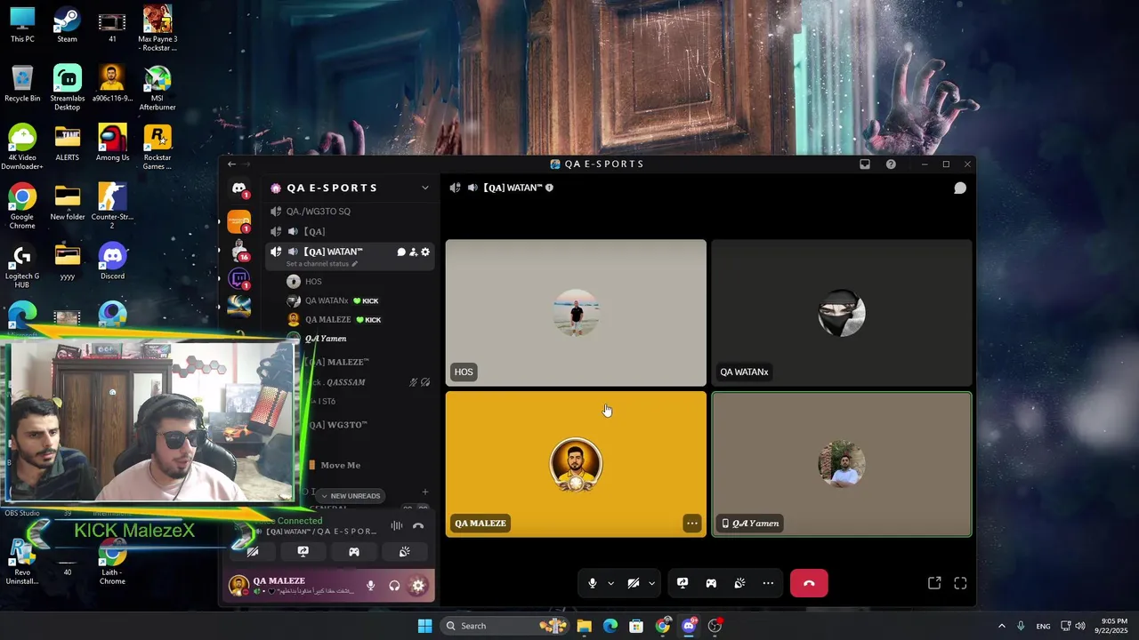The height and width of the screenshot is (640, 1139).
Task: Invite people to [QA] WATAN channel
Action: (413, 252)
